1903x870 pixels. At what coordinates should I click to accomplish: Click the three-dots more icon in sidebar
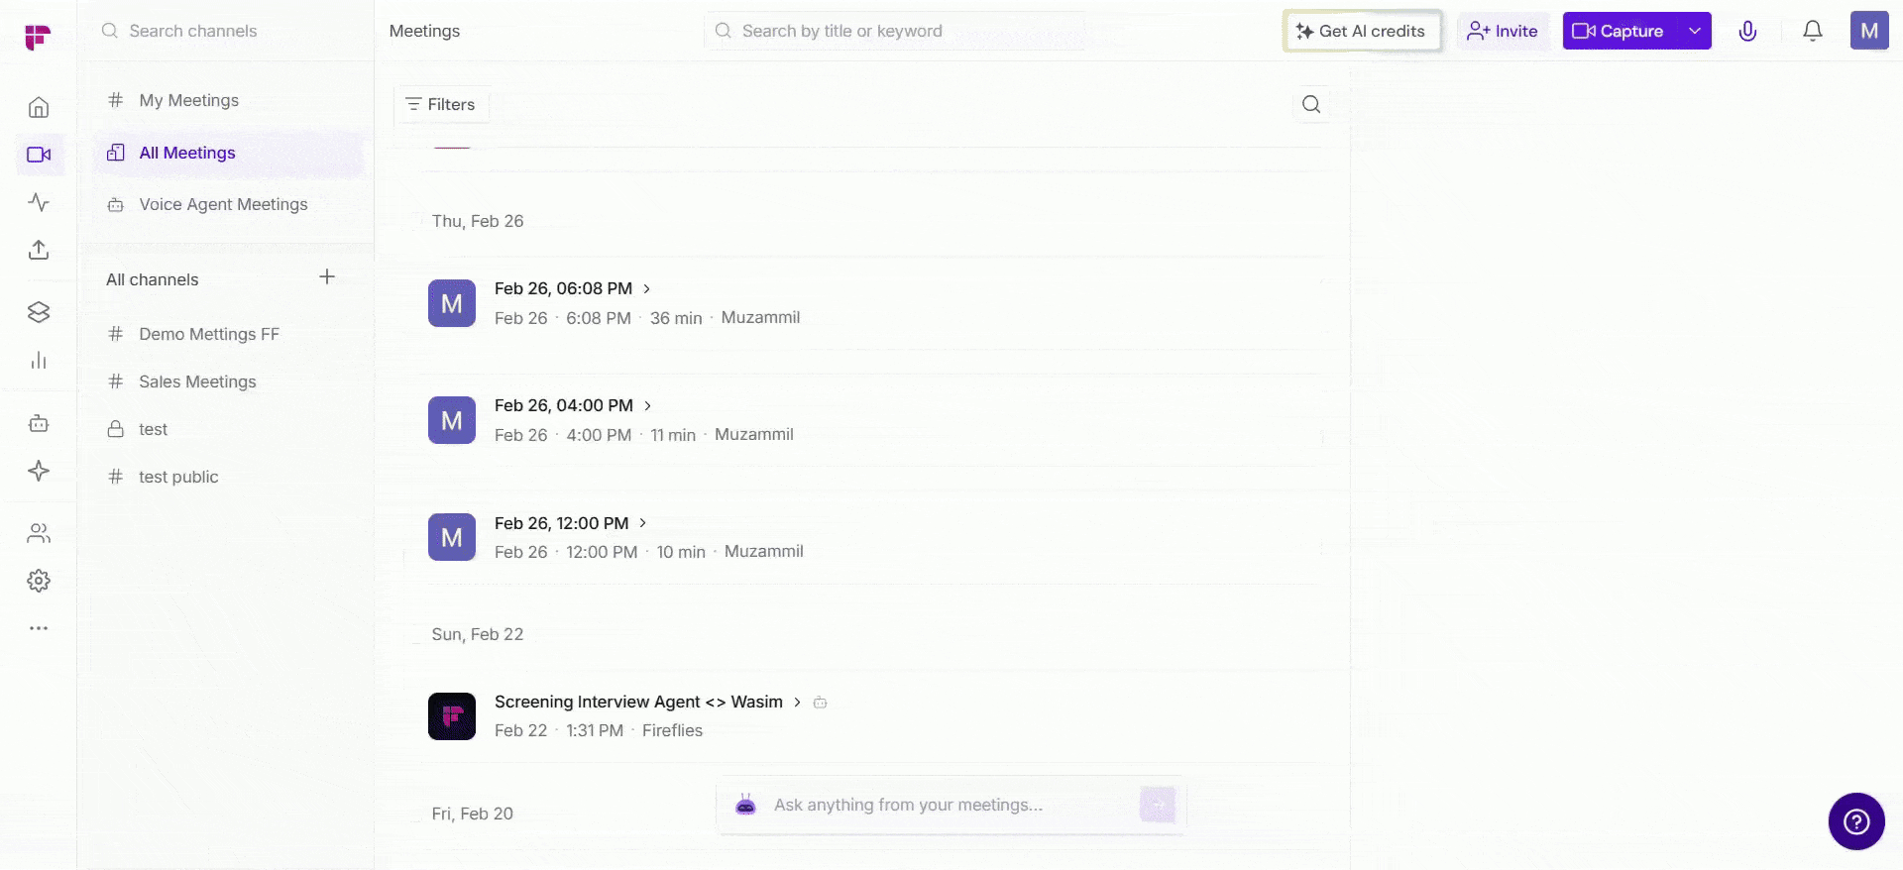[x=39, y=628]
